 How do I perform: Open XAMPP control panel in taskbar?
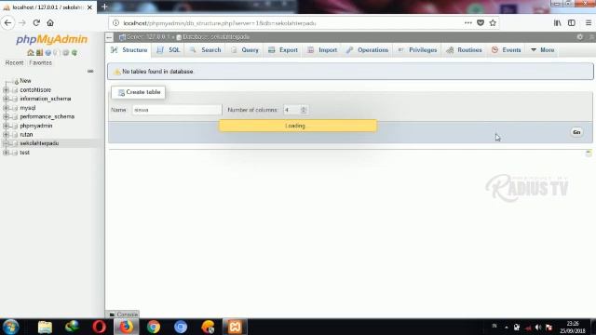pos(235,327)
